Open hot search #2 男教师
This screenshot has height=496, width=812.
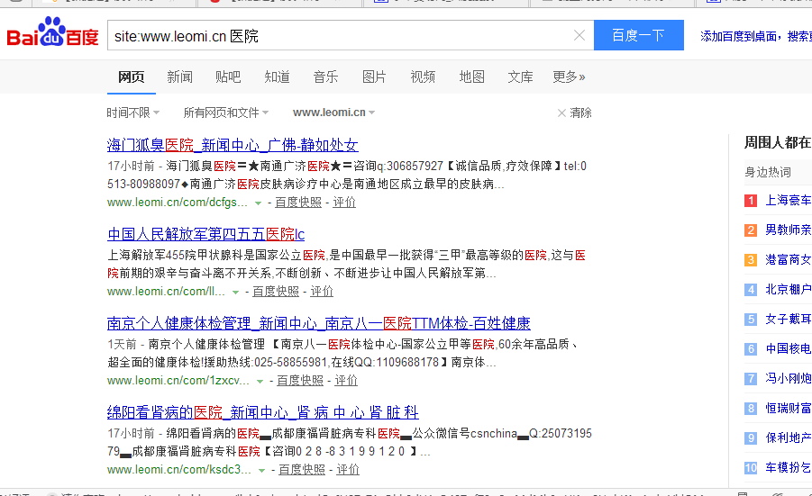789,230
